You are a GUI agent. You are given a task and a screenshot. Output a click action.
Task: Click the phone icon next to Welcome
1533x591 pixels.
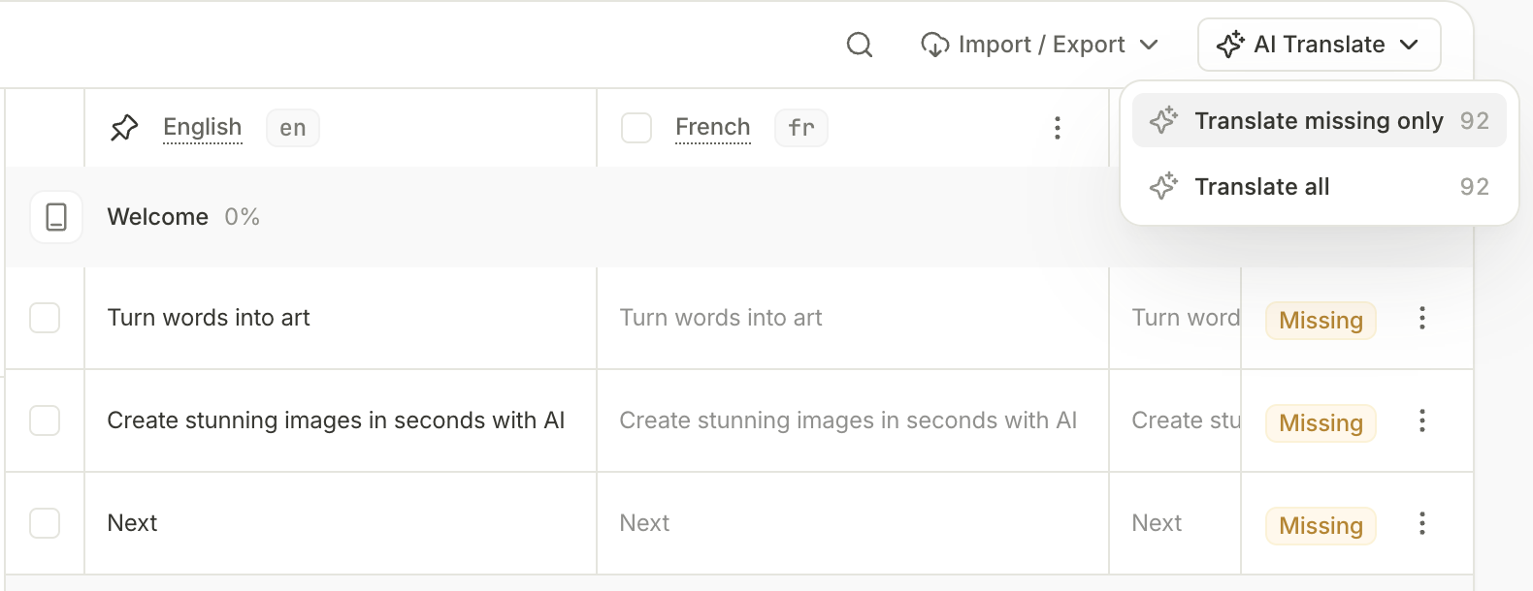[x=56, y=217]
